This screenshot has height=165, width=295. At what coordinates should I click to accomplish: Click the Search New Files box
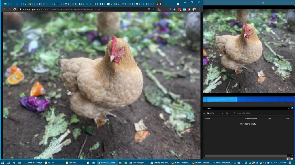pyautogui.click(x=262, y=113)
